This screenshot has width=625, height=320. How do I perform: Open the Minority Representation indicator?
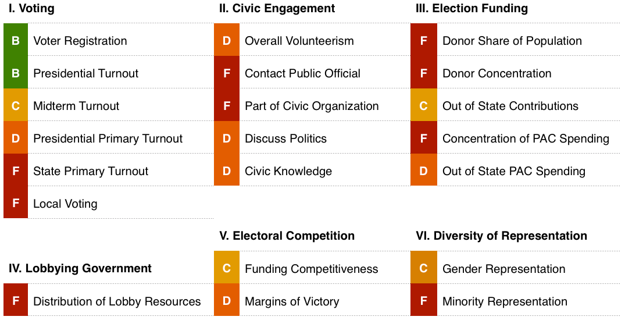tap(505, 301)
